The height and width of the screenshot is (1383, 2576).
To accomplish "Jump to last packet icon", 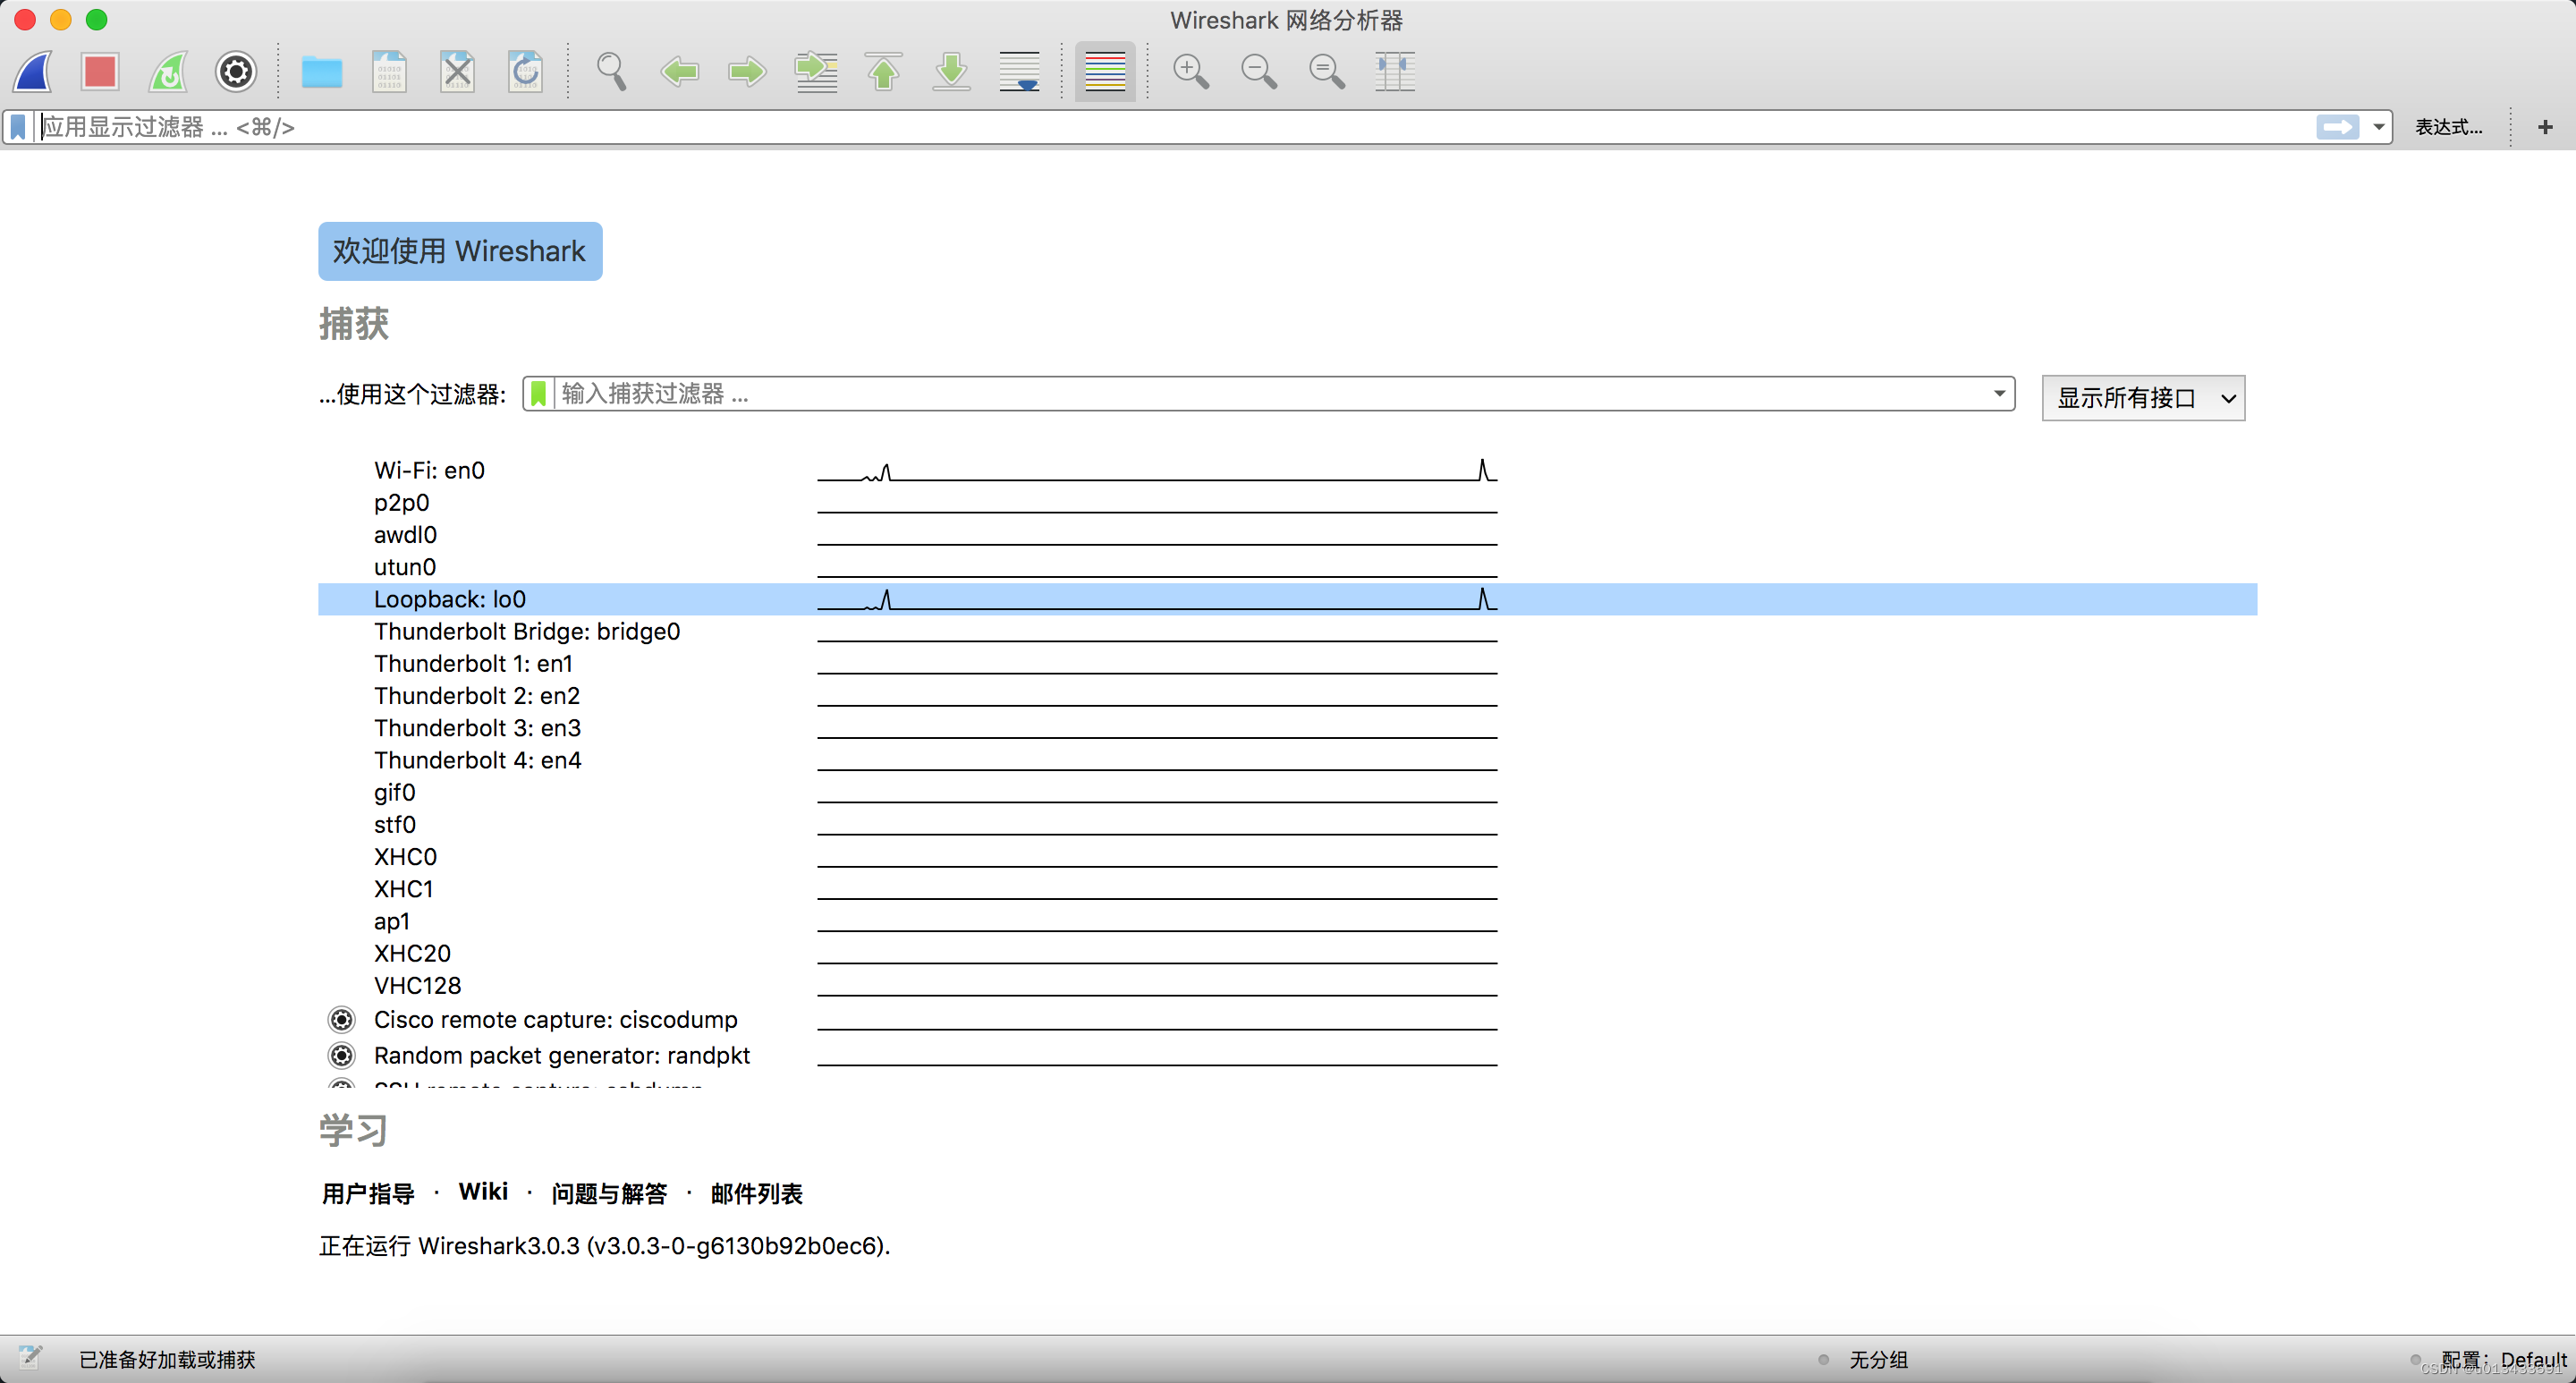I will pos(951,72).
